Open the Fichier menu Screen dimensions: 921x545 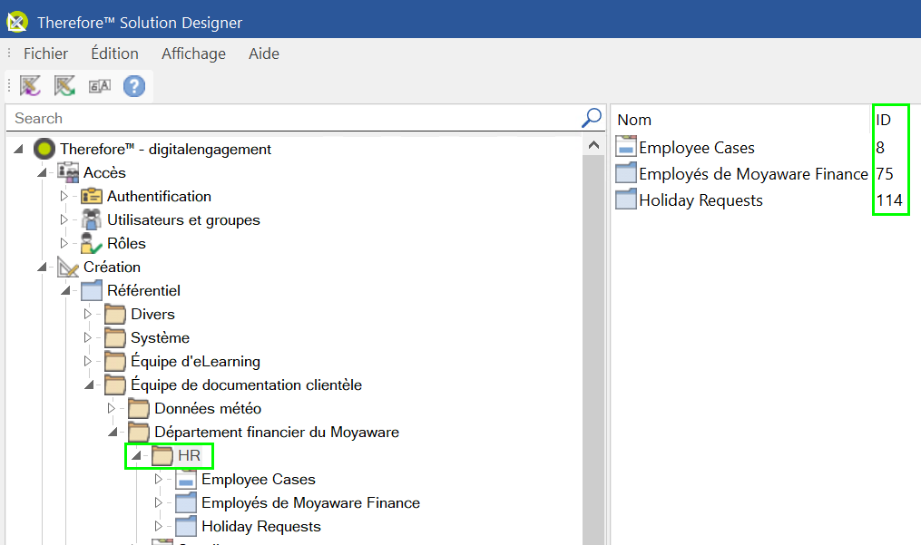tap(45, 54)
